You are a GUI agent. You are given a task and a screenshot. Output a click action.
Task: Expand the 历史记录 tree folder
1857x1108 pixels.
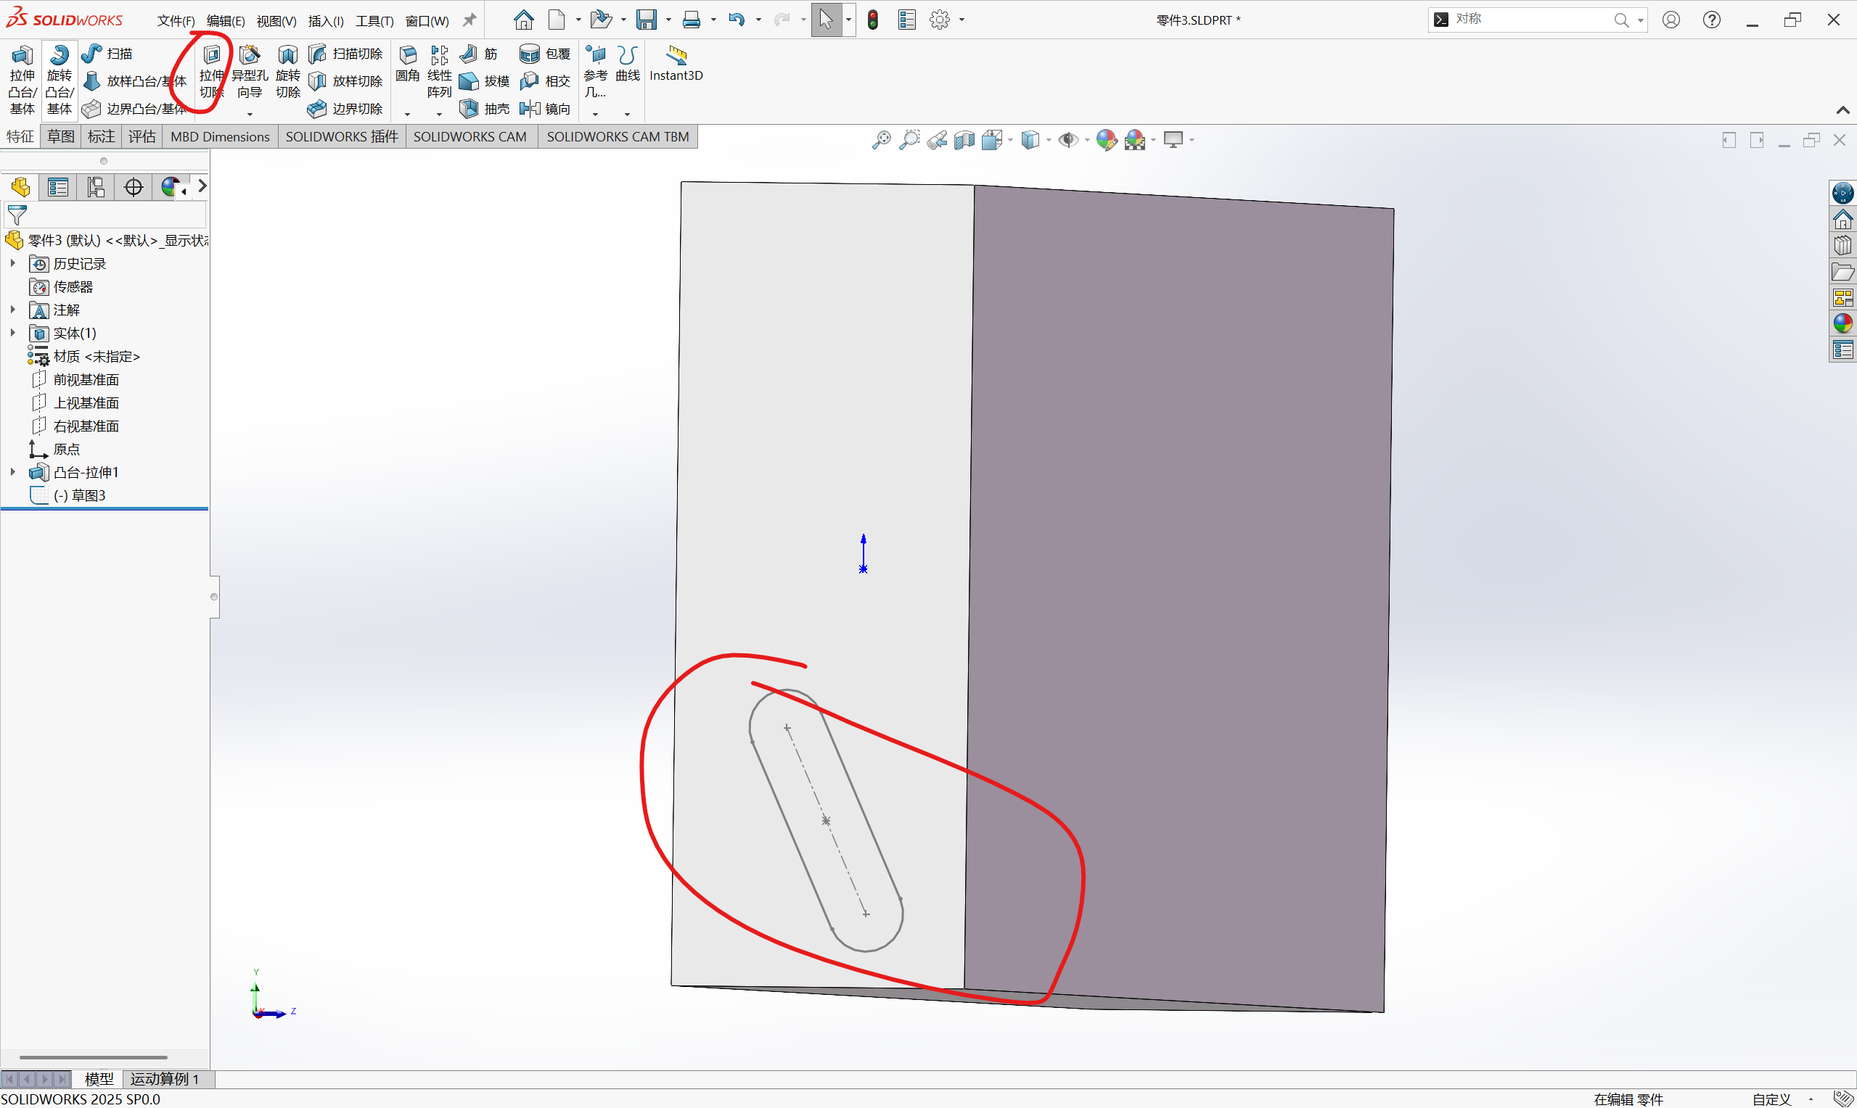pos(12,262)
